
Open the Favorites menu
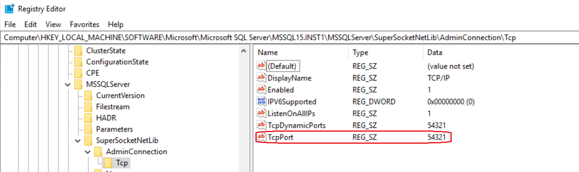point(84,25)
